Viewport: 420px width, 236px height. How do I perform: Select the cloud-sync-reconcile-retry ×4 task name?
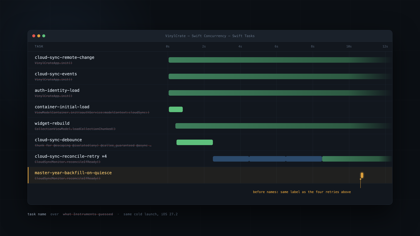coord(71,156)
